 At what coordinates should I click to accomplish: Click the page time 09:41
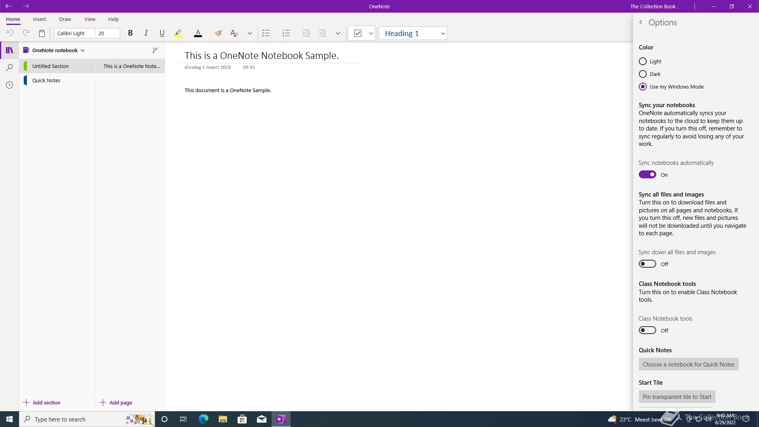[249, 67]
